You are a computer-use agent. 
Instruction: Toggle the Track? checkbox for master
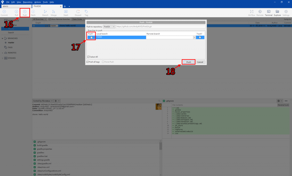200,37
